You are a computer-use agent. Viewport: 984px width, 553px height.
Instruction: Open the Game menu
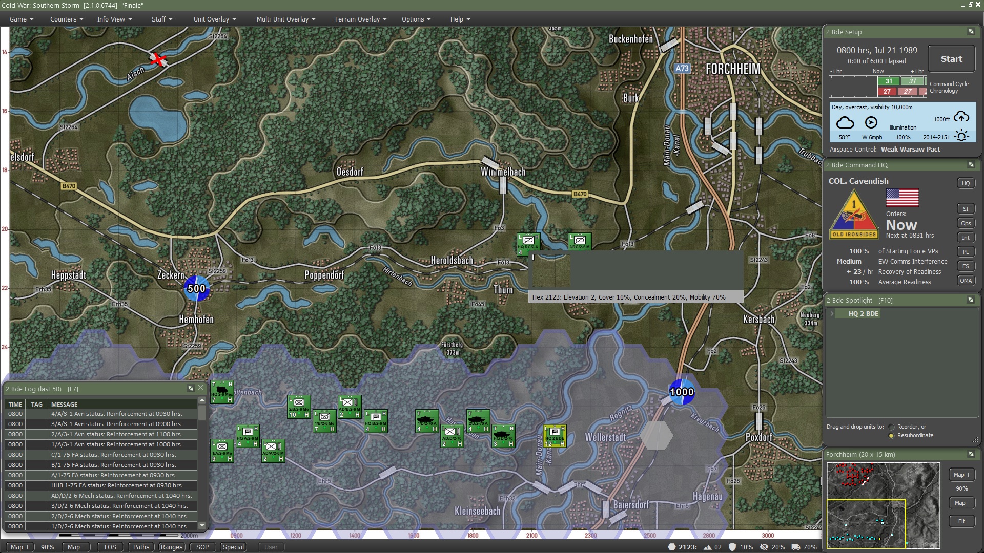pyautogui.click(x=22, y=19)
